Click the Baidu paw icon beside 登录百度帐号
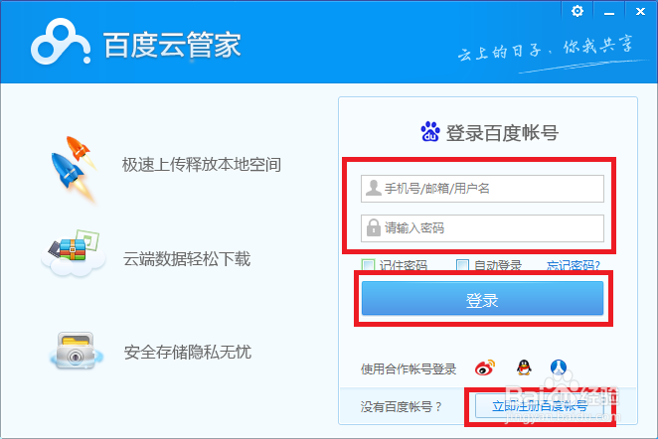This screenshot has height=439, width=658. pyautogui.click(x=430, y=132)
